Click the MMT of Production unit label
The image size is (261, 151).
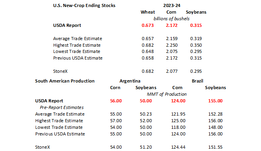click(x=166, y=94)
